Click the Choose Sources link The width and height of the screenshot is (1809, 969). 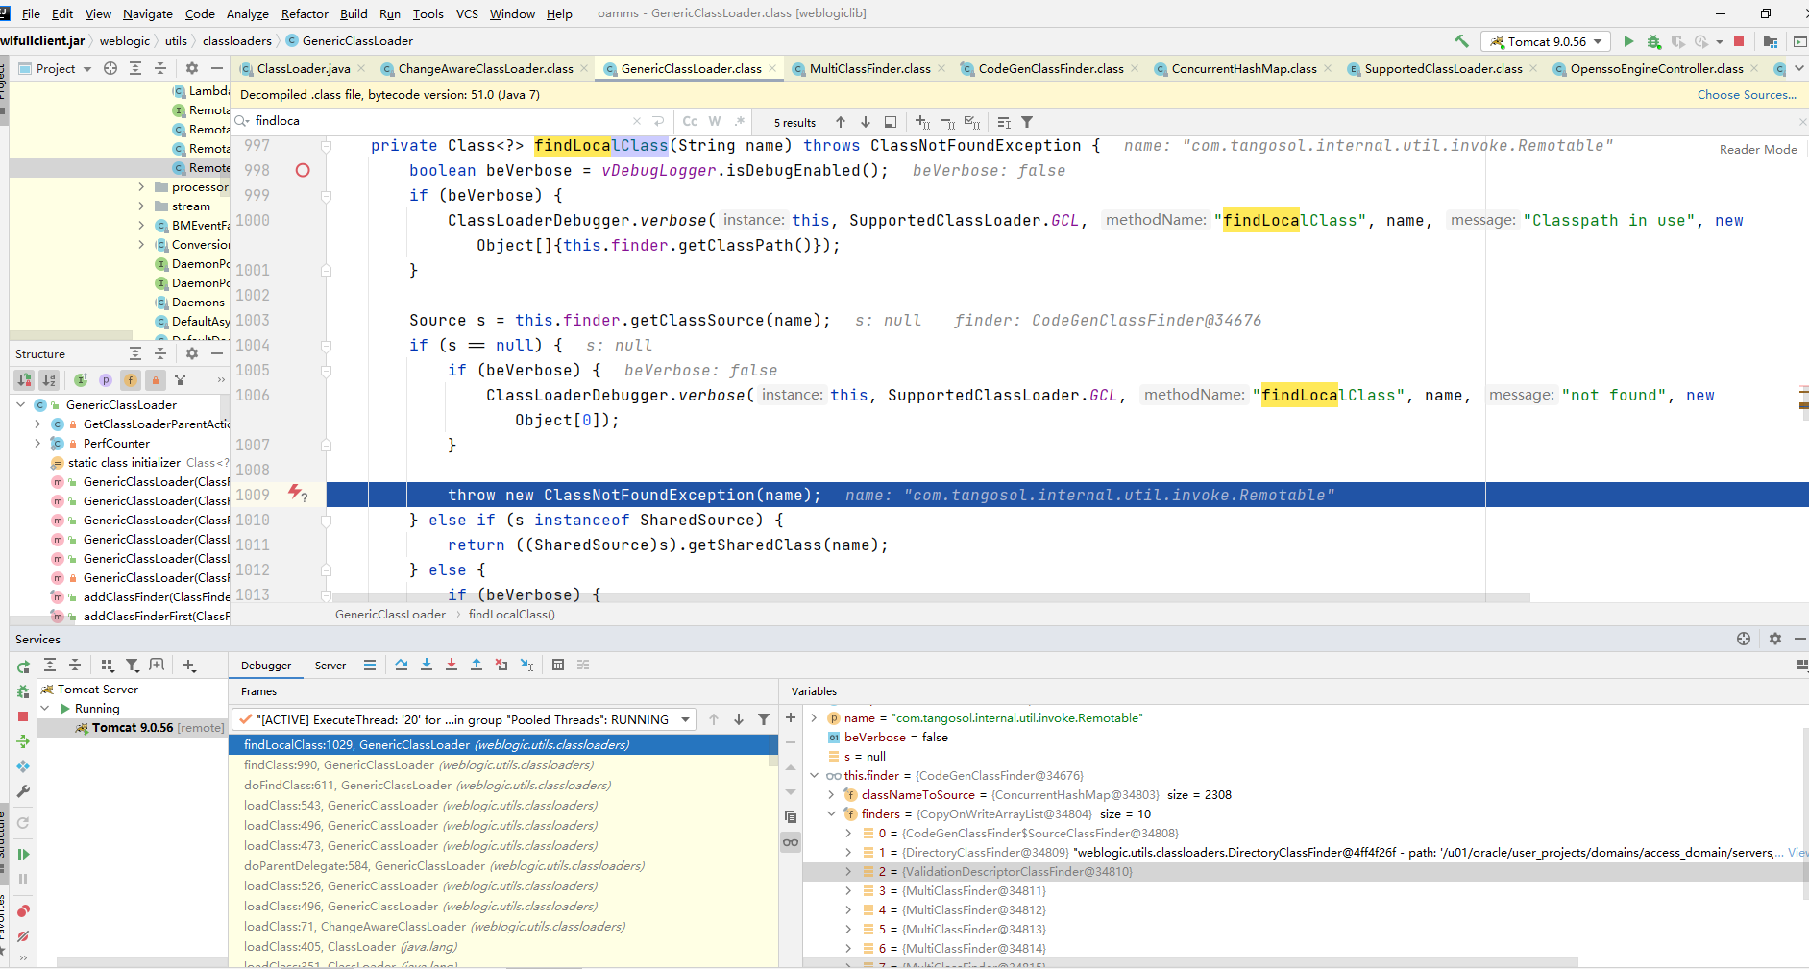pos(1747,94)
